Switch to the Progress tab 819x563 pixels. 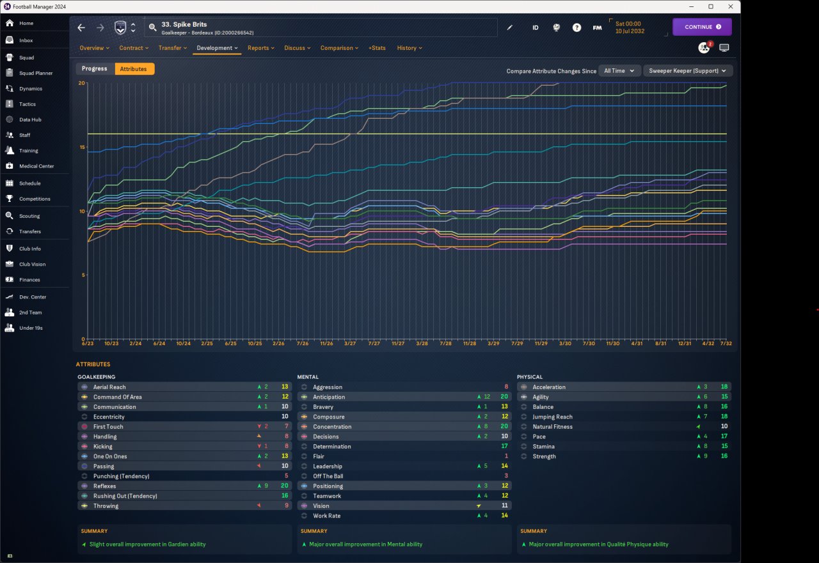[x=95, y=69]
